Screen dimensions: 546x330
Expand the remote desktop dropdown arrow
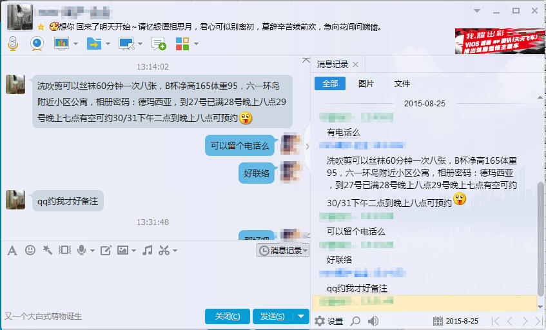tap(141, 44)
